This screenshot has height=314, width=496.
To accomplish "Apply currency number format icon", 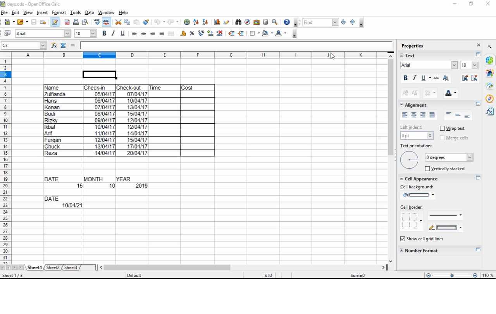I will [x=183, y=33].
